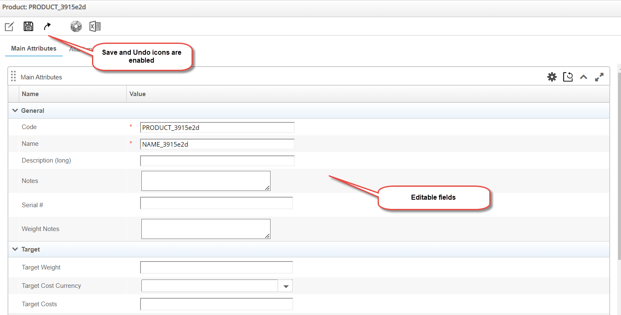Viewport: 621px width, 315px height.
Task: Focus the Name text field
Action: pyautogui.click(x=217, y=144)
